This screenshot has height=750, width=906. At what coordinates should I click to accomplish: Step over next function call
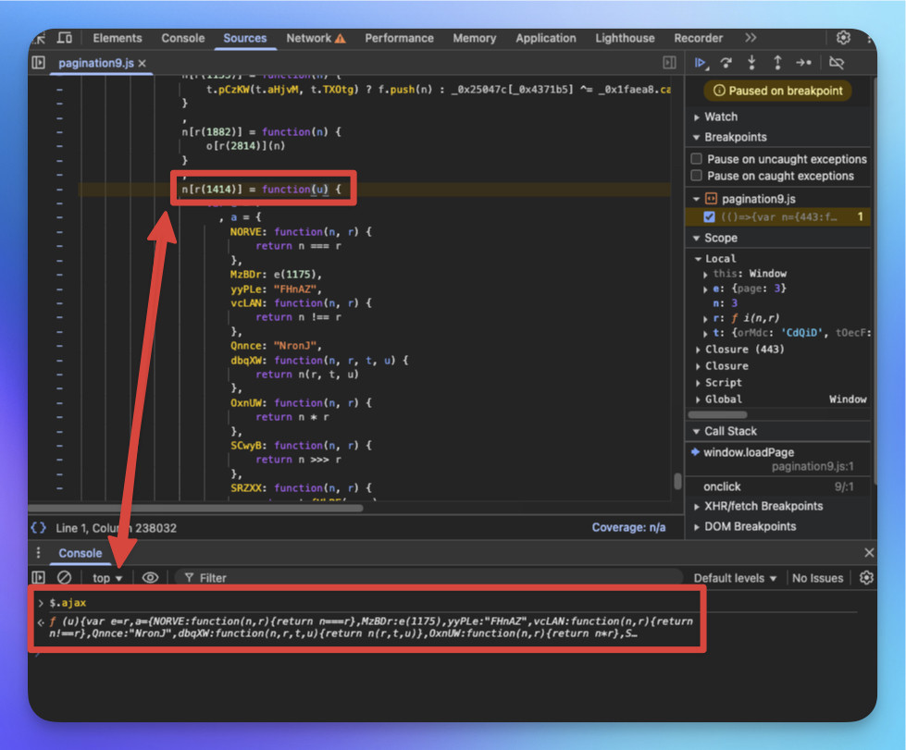[726, 62]
